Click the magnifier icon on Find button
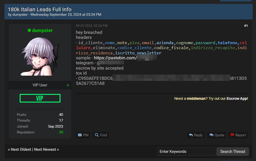The height and width of the screenshot is (161, 256). 97,135
